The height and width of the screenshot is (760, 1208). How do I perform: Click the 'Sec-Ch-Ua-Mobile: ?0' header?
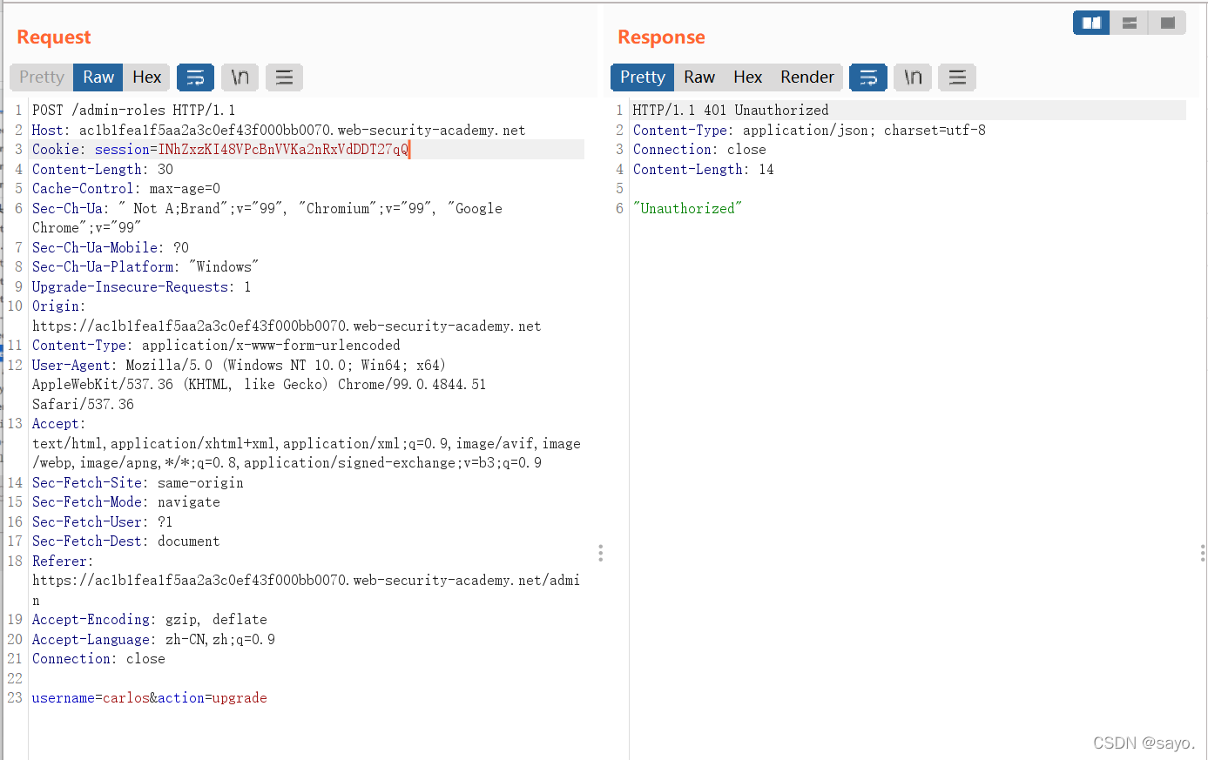point(111,248)
